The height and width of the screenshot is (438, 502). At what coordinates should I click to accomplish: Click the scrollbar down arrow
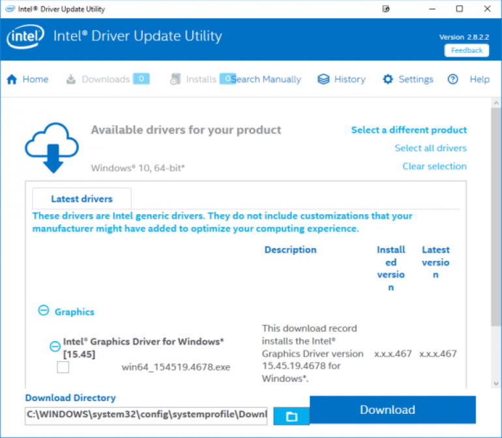pos(496,383)
